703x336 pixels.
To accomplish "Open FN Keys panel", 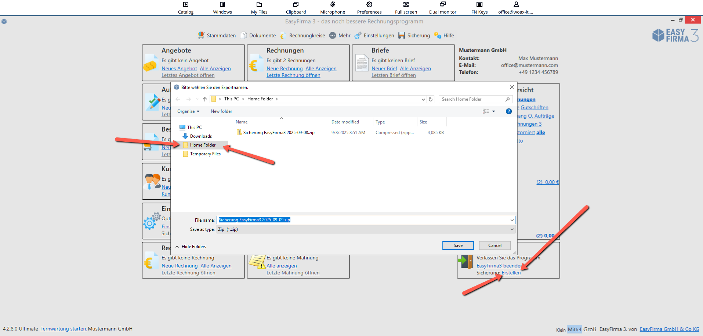I will pyautogui.click(x=479, y=5).
